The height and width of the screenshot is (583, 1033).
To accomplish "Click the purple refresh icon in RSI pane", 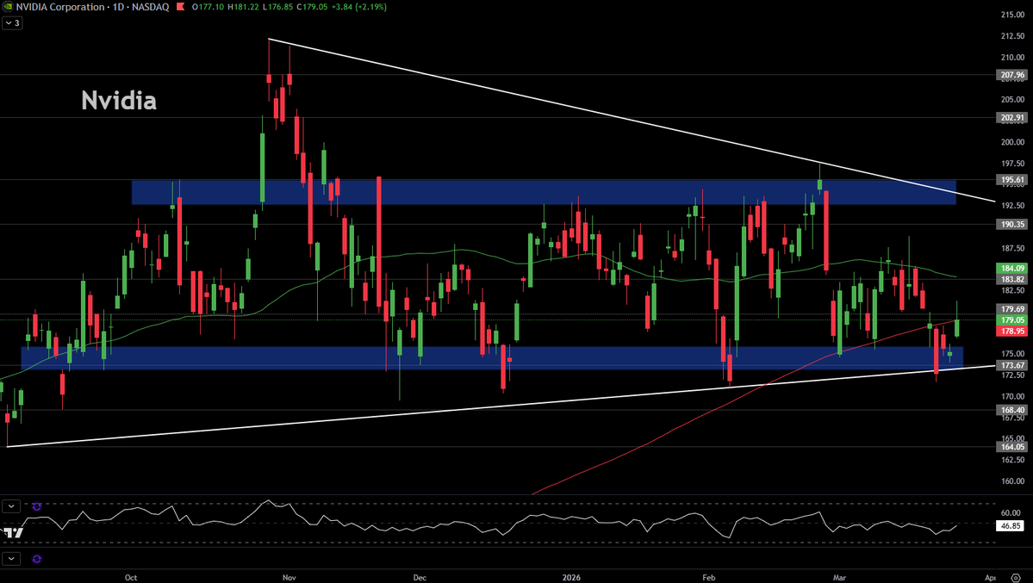I will 37,506.
